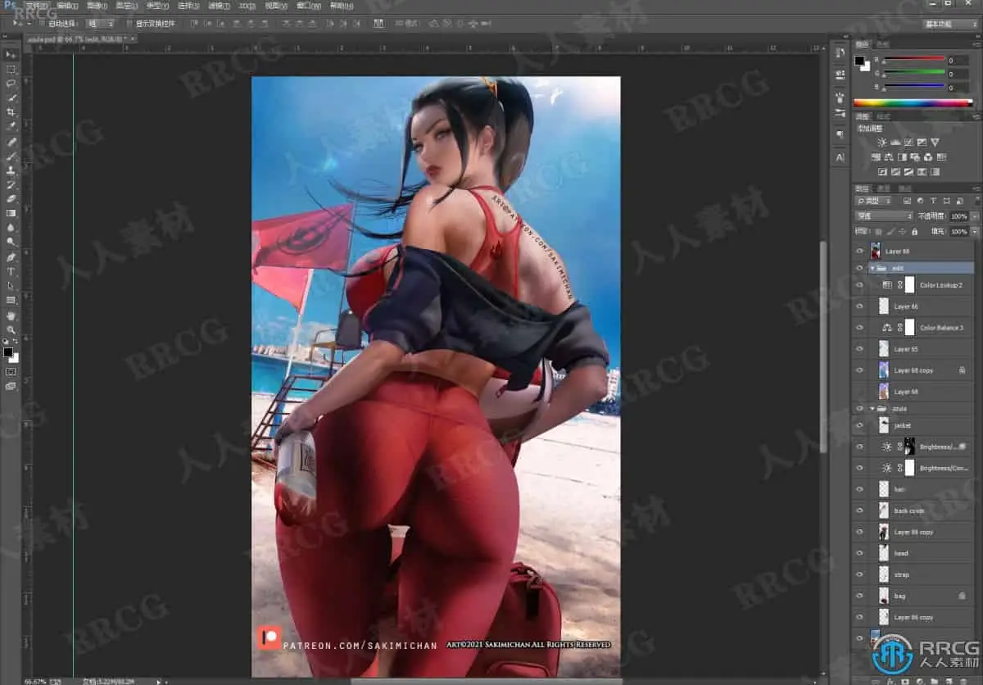
Task: Open the History panel icon in dock
Action: click(x=840, y=53)
